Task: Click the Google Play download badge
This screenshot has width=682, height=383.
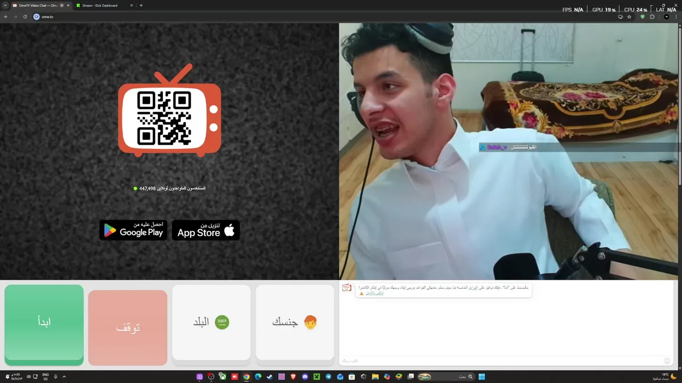Action: (x=133, y=230)
